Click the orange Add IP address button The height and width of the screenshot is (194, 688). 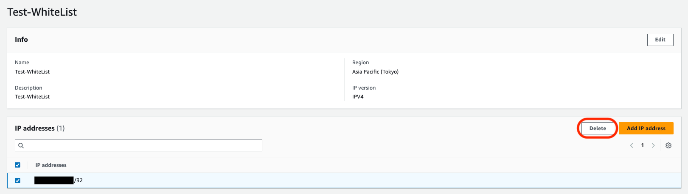click(646, 128)
